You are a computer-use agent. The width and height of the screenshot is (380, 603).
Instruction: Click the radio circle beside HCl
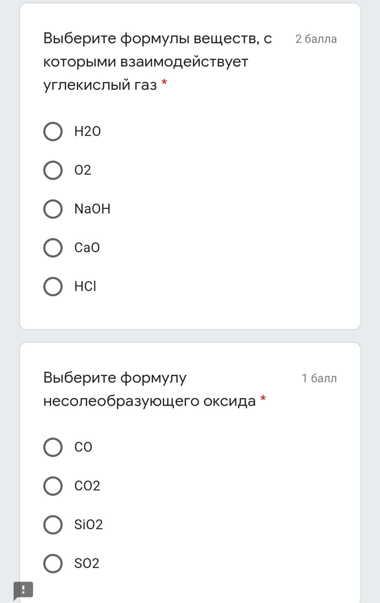[x=53, y=287]
